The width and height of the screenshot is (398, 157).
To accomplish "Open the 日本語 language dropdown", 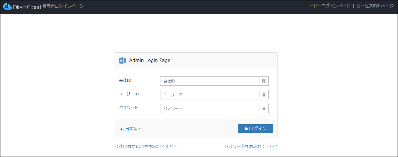I will 131,129.
